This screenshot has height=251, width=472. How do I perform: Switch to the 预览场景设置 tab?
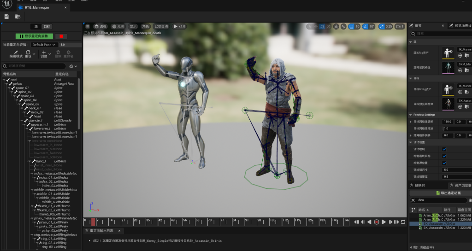[460, 26]
